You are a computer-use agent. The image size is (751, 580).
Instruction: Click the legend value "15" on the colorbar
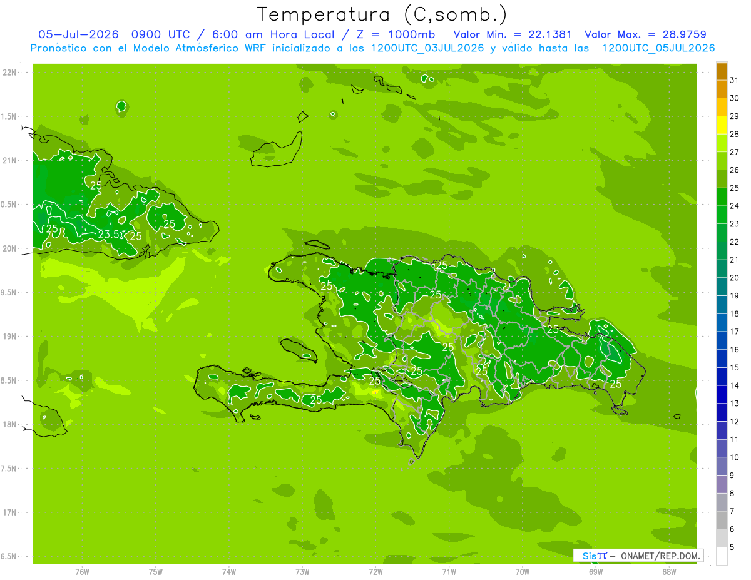[735, 367]
